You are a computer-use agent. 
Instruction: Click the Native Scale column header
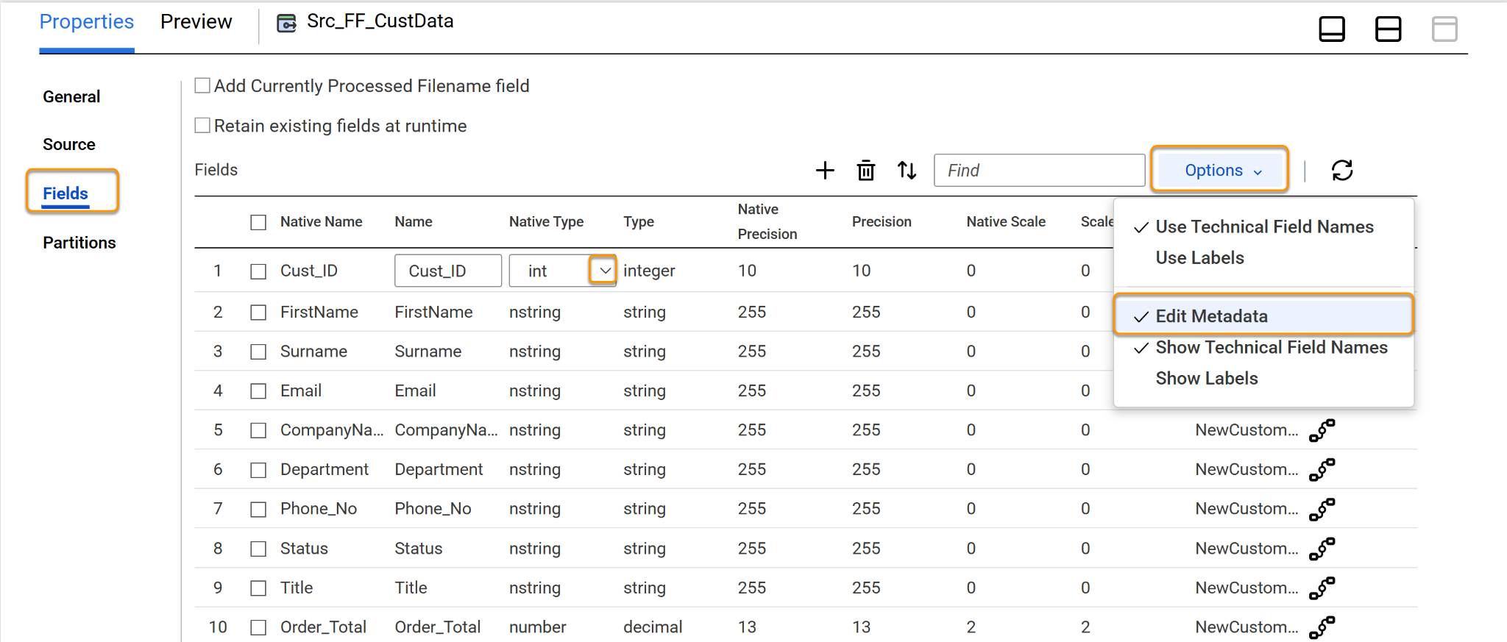(x=1006, y=222)
